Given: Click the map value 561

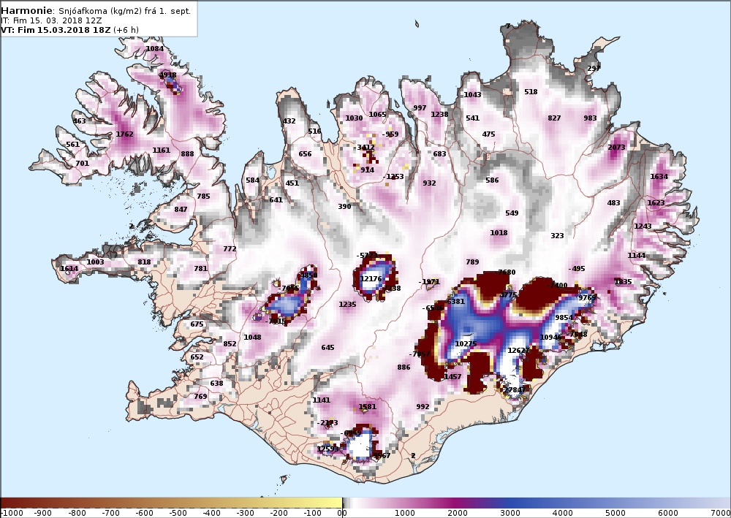Looking at the screenshot, I should point(72,144).
